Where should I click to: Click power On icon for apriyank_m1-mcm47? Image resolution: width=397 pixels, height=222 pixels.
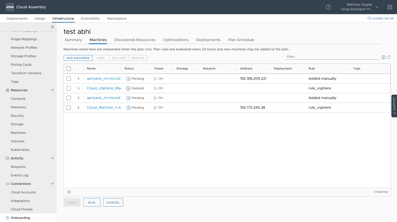point(156,98)
